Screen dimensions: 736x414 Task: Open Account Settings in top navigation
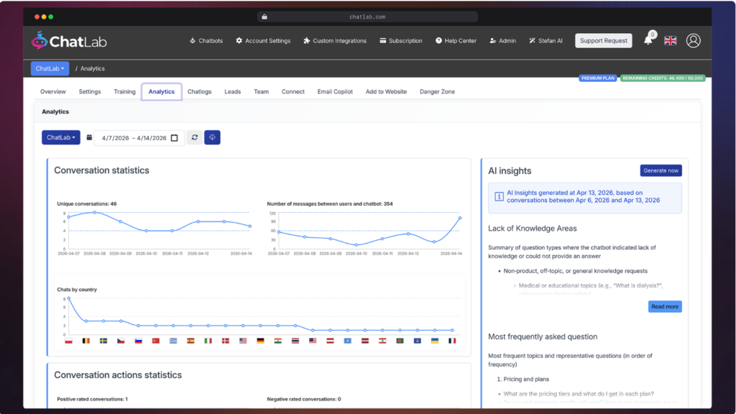click(263, 41)
